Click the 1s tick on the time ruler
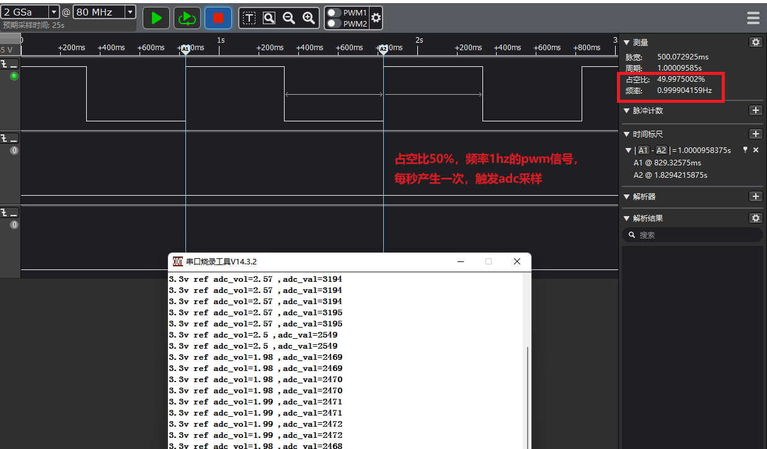The width and height of the screenshot is (767, 449). point(220,40)
